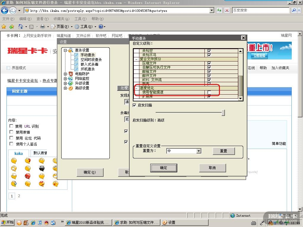Expand 高级设置 tree node

pos(65,88)
